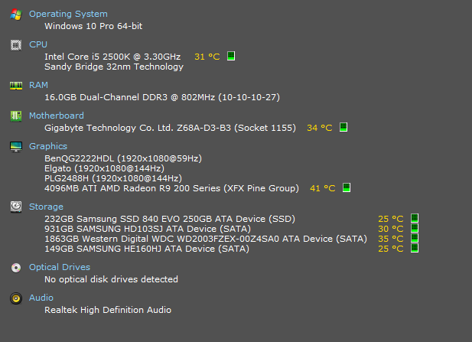Viewport: 472px width, 342px height.
Task: Click the Samsung SSD 840 EVO temperature gauge
Action: (415, 218)
